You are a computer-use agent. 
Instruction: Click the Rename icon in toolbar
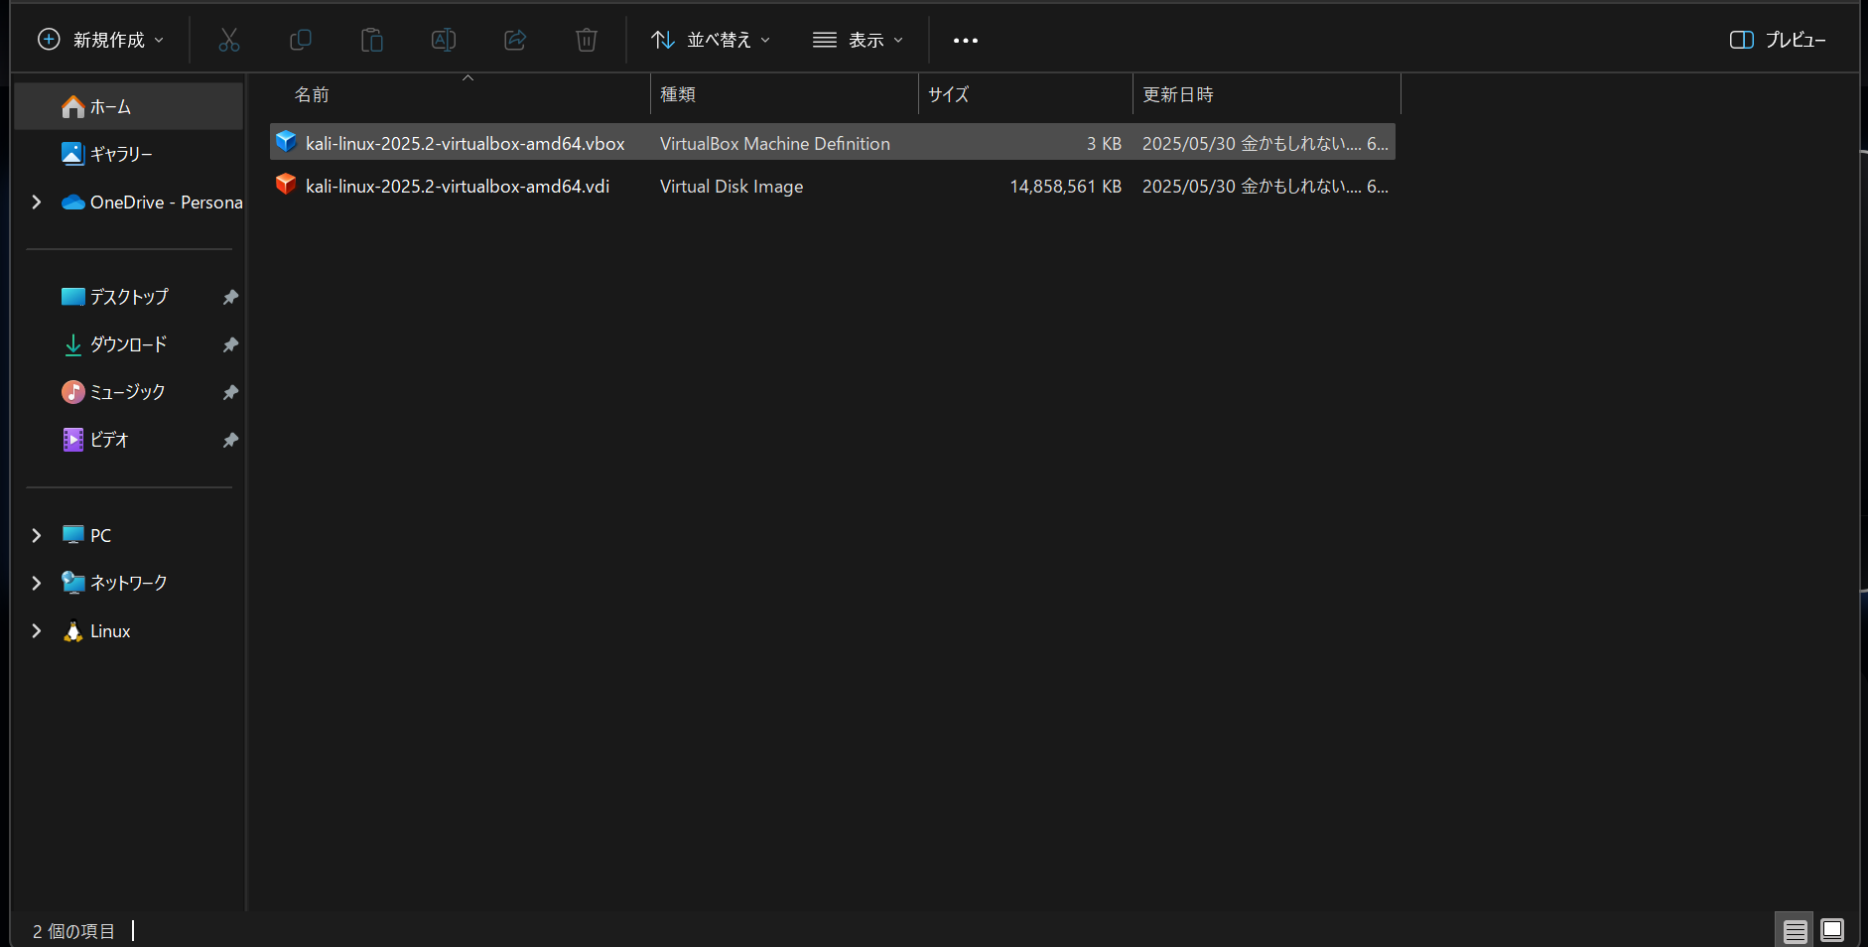coord(444,40)
